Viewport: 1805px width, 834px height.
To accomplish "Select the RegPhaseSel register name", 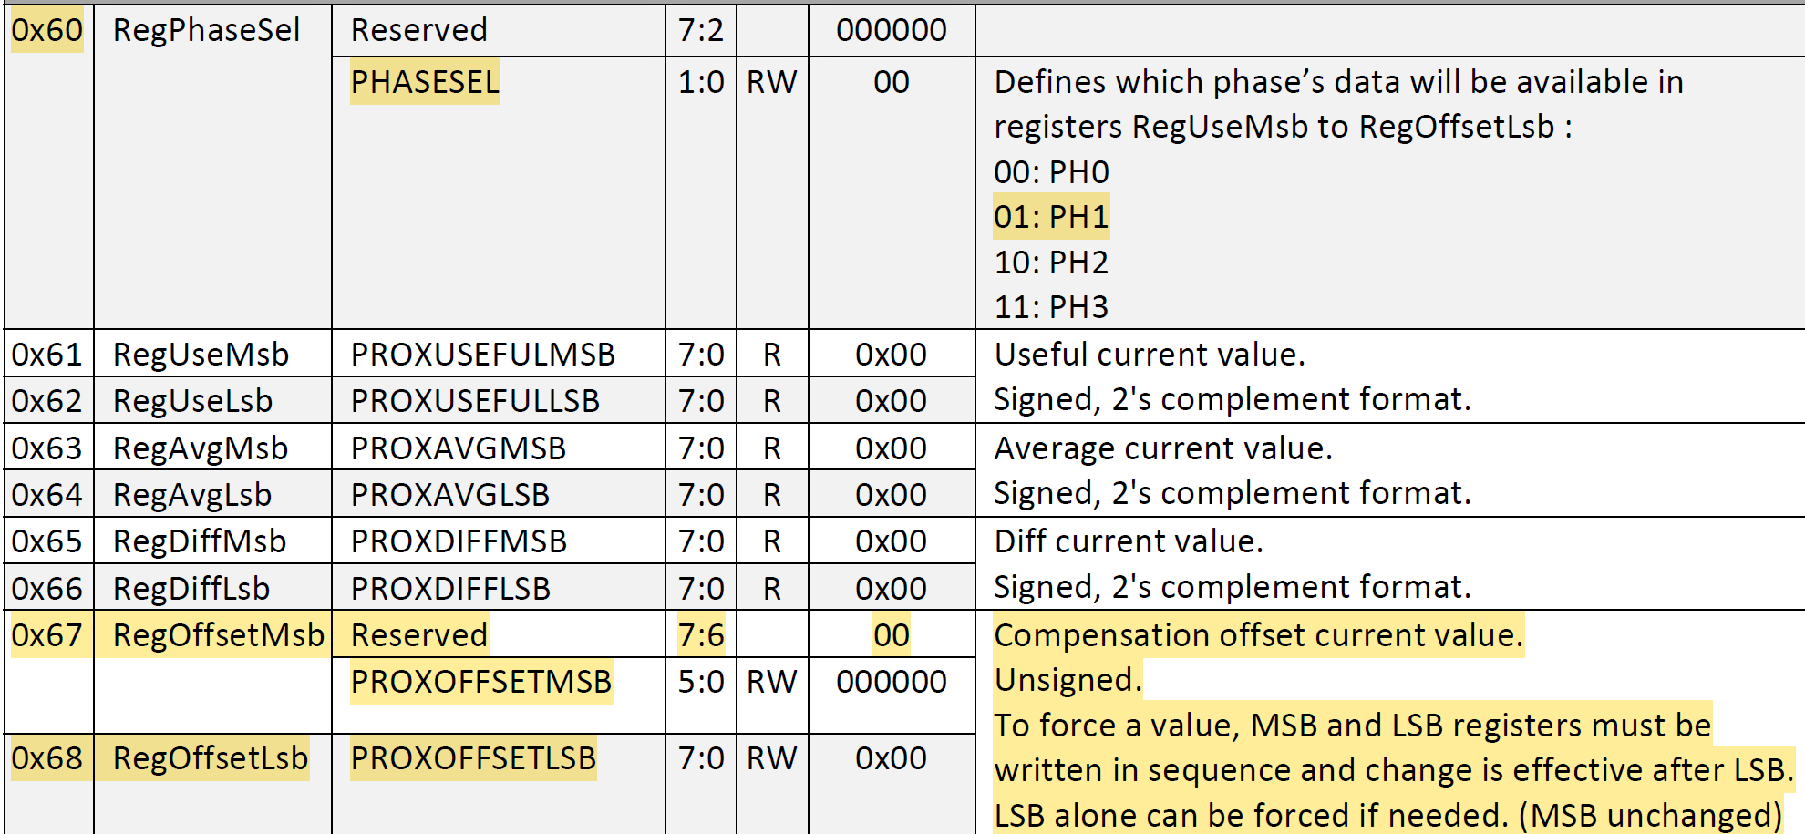I will point(206,31).
